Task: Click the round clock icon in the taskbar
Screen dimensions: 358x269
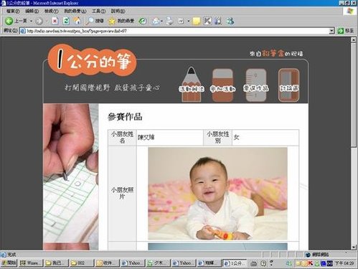Action: pyautogui.click(x=263, y=263)
